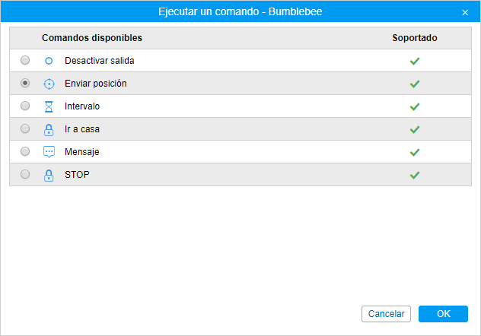The width and height of the screenshot is (481, 336).
Task: Click the green checkmark in Desactivar salida row
Action: 415,61
